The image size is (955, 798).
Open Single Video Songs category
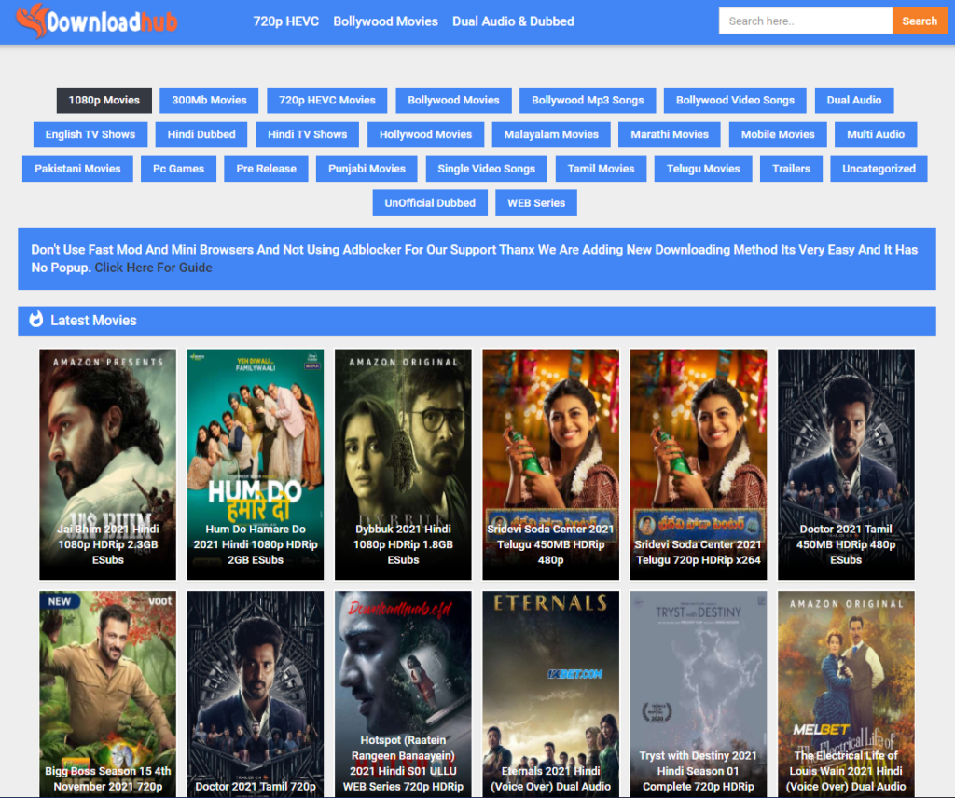486,169
